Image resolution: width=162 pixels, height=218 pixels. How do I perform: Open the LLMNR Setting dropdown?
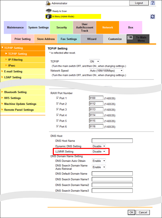point(99,151)
